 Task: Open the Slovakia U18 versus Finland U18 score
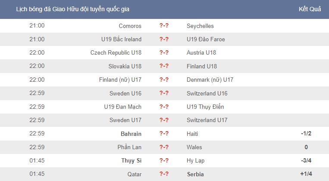coord(164,66)
